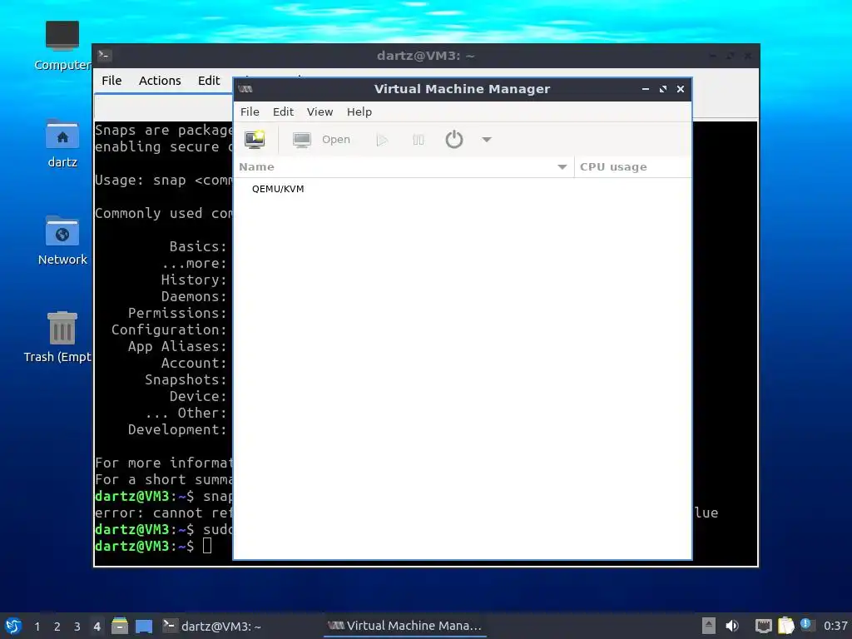This screenshot has height=639, width=852.
Task: Sort by CPU usage column header
Action: pyautogui.click(x=633, y=166)
